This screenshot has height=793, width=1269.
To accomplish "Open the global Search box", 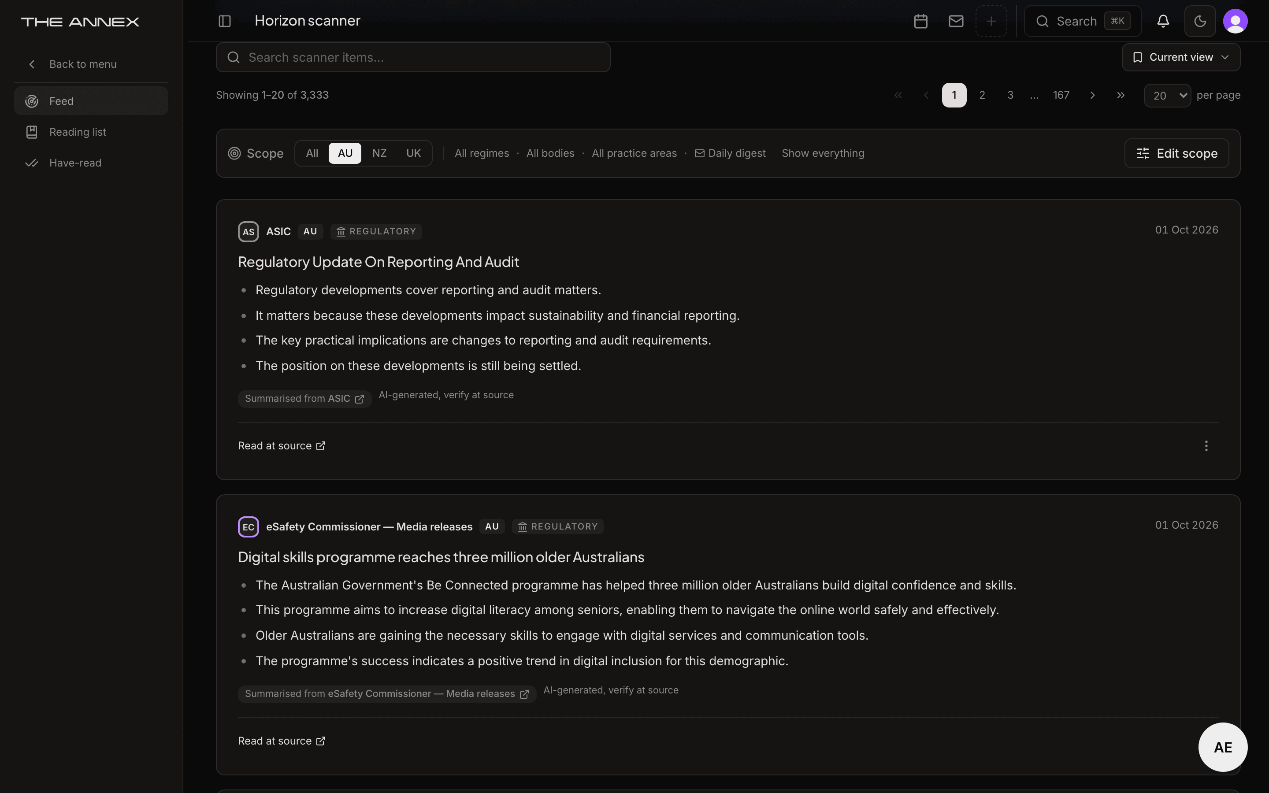I will (1083, 21).
